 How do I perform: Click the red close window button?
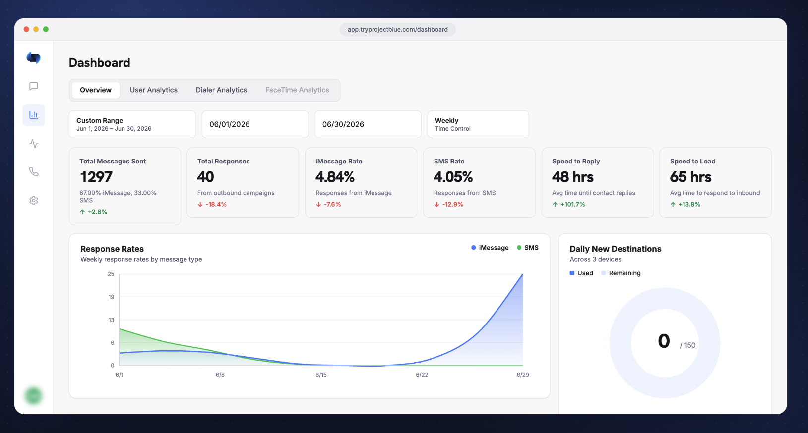pos(26,29)
